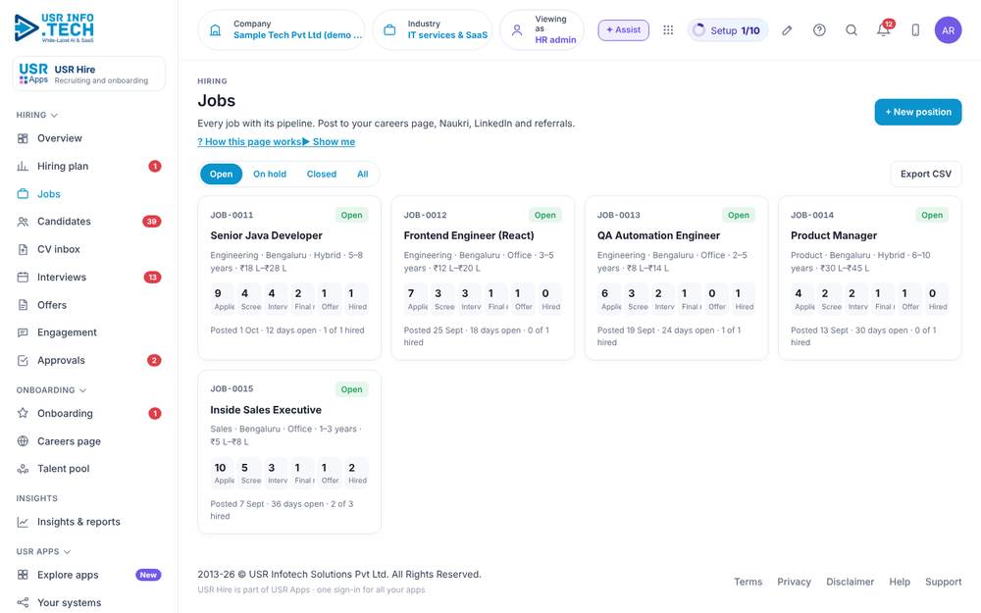Image resolution: width=981 pixels, height=613 pixels.
Task: Click the USR Info Tech logo
Action: 54,27
